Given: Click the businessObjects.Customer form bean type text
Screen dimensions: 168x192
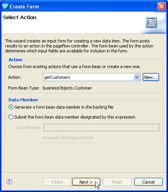Looking at the screenshot, I should (67, 88).
